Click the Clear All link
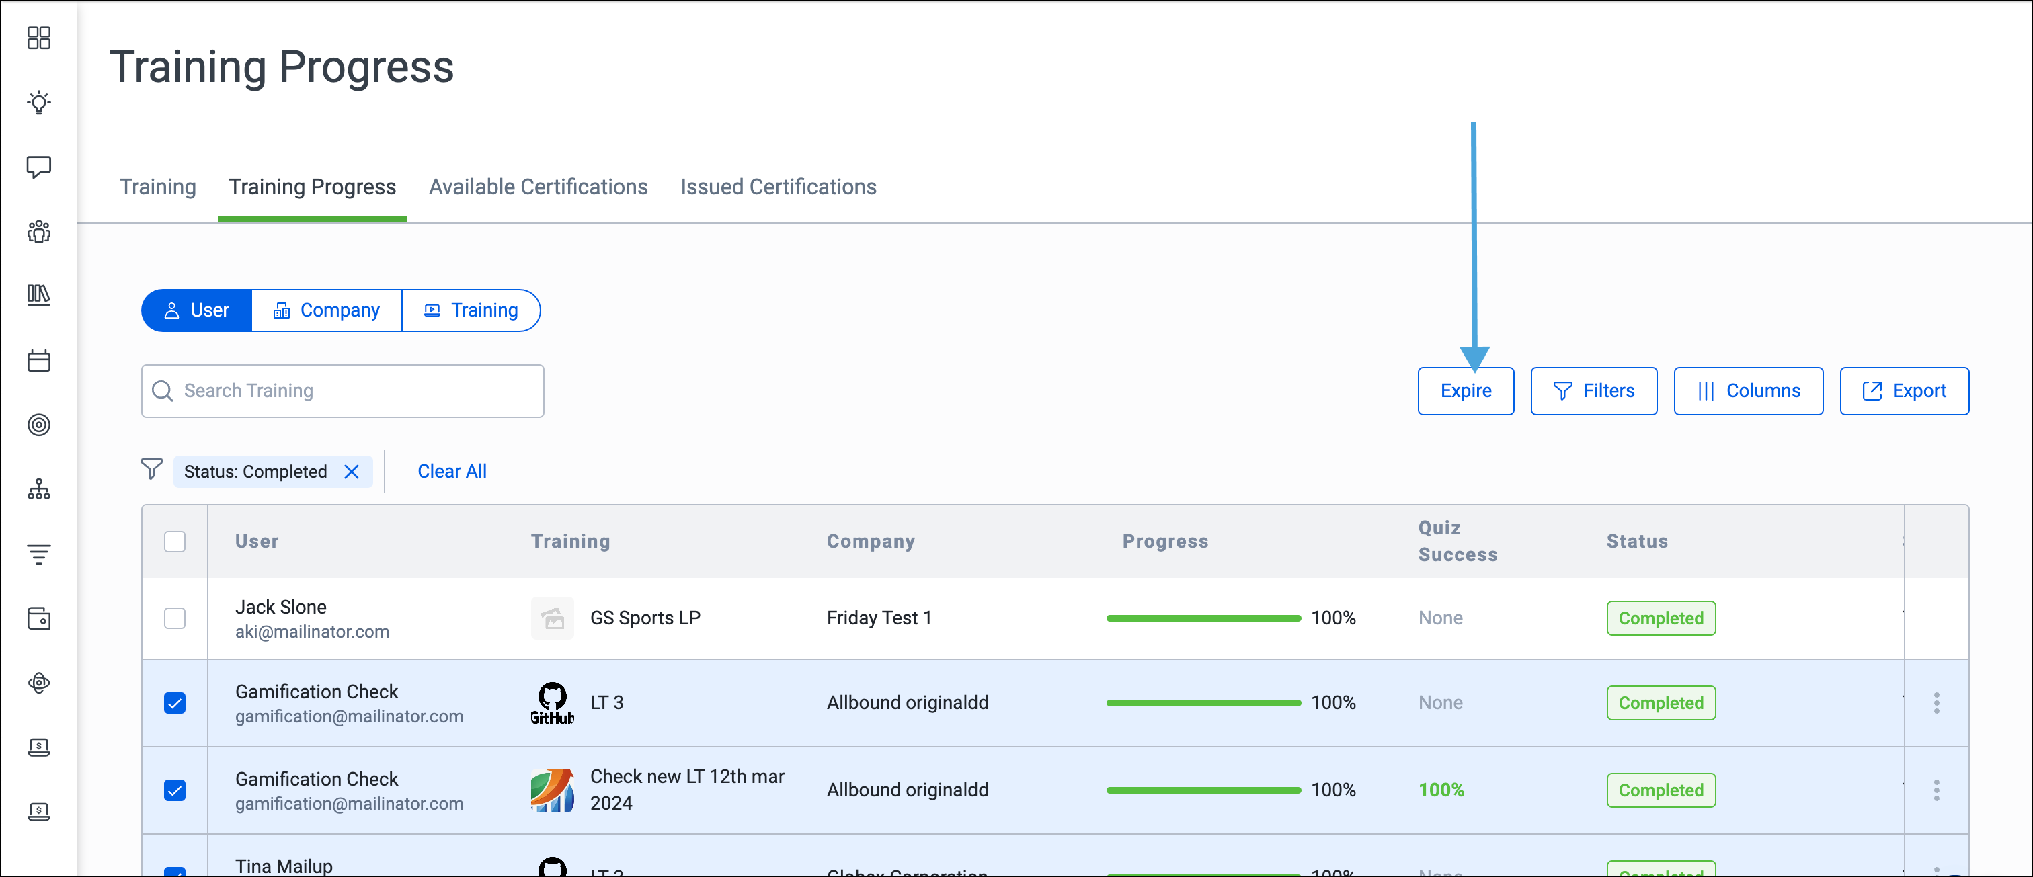 451,472
